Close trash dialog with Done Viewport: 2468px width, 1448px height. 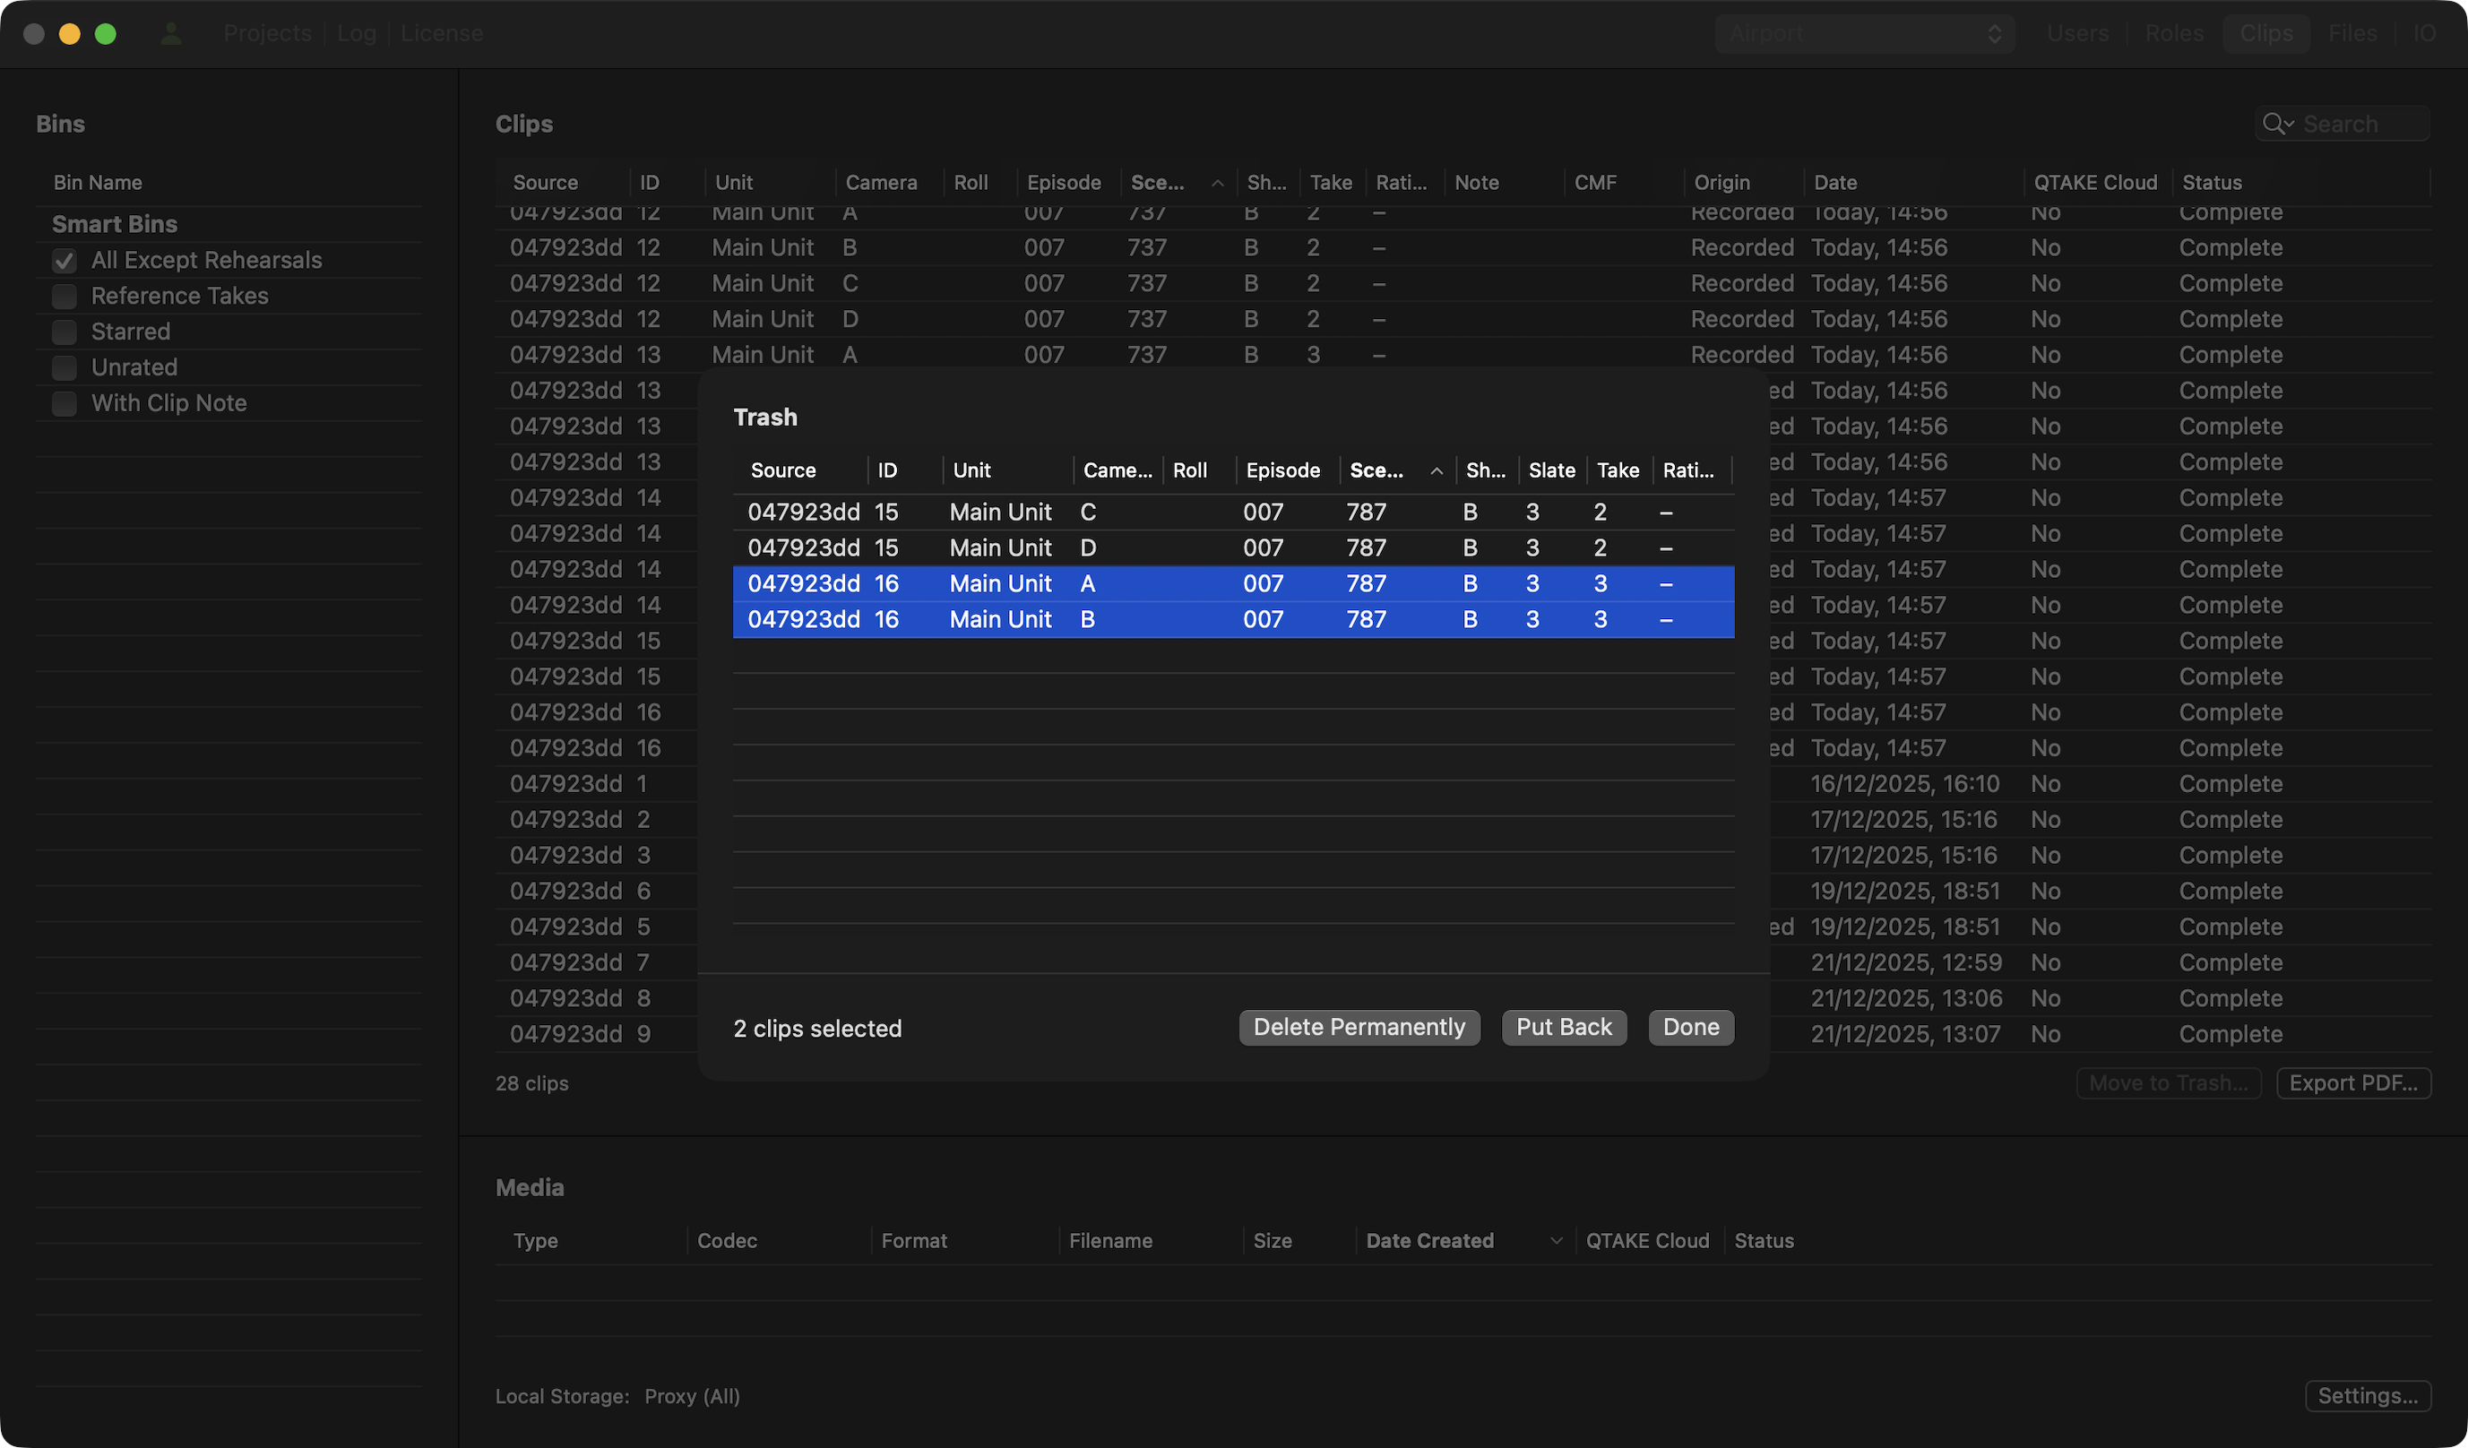click(x=1690, y=1027)
